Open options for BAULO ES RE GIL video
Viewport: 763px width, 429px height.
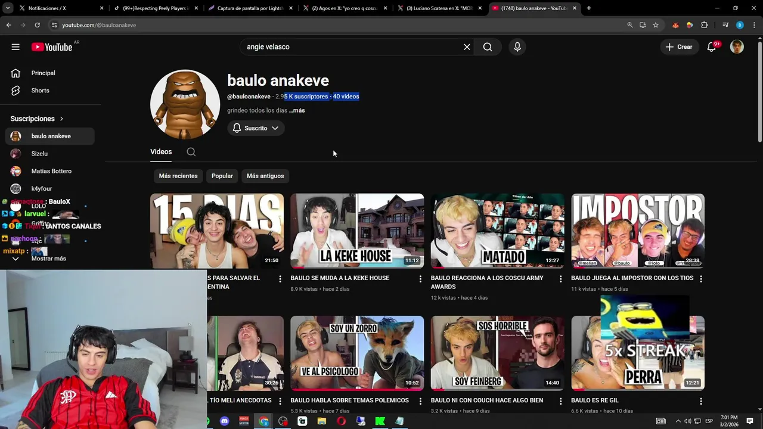[701, 402]
